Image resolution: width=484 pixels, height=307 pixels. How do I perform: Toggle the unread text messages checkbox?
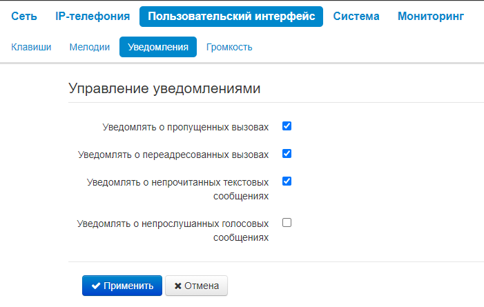point(287,181)
